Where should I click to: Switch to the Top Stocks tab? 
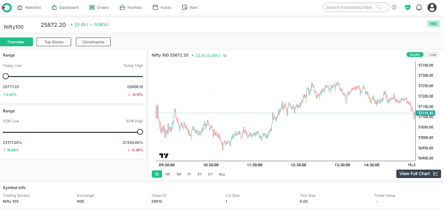[54, 42]
